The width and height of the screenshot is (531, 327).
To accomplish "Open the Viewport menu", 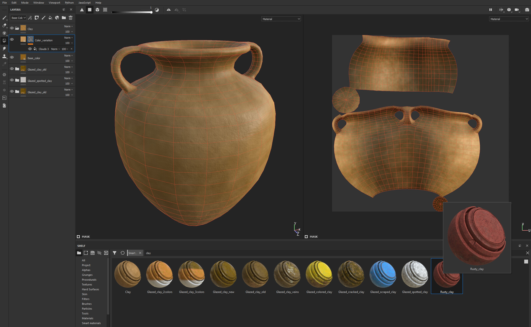I will [54, 3].
